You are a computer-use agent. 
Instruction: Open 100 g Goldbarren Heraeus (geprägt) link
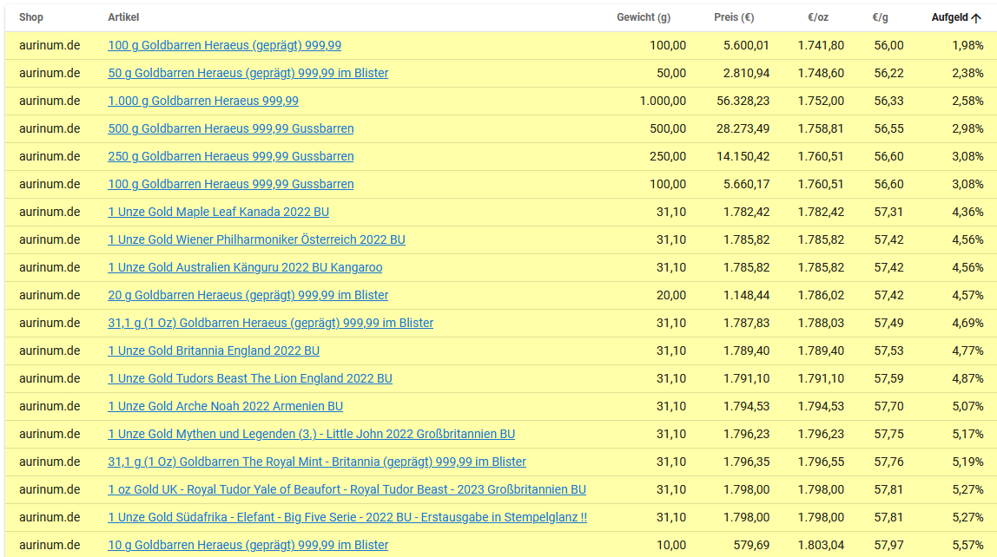(224, 46)
